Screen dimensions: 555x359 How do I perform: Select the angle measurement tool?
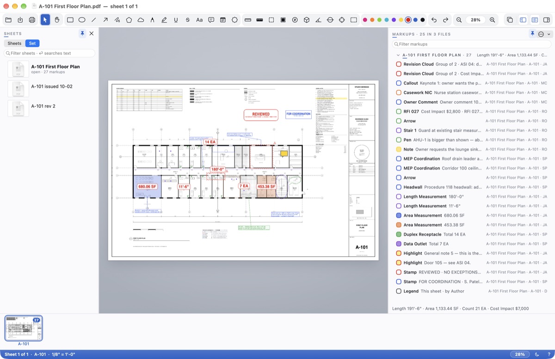tap(318, 20)
